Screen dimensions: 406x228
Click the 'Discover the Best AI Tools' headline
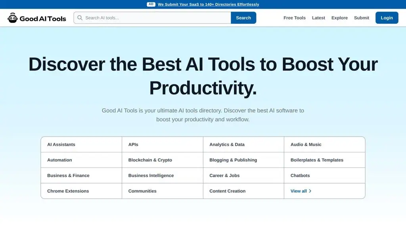203,76
